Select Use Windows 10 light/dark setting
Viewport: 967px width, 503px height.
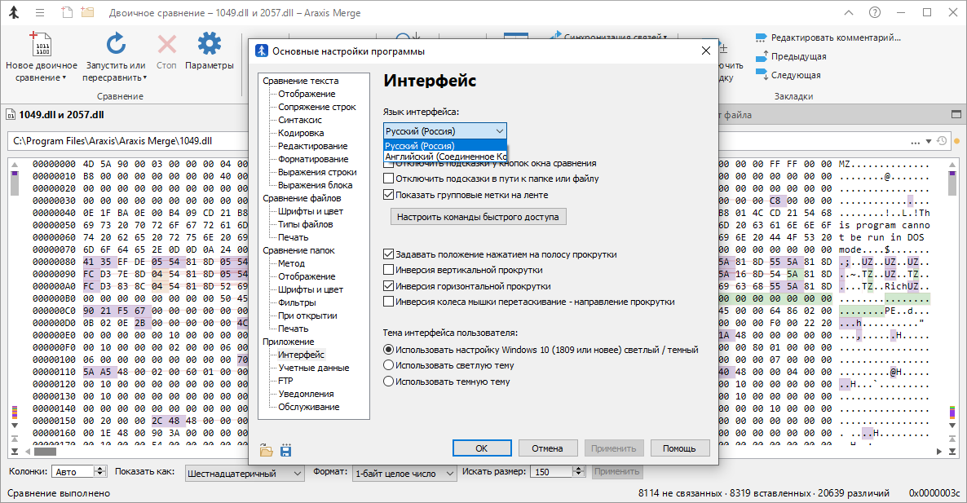[x=389, y=350]
